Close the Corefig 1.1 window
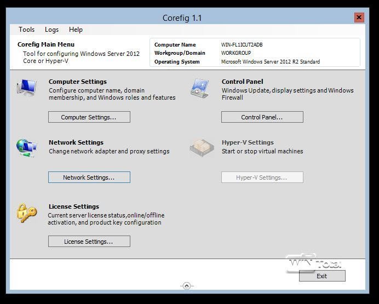 coord(359,18)
